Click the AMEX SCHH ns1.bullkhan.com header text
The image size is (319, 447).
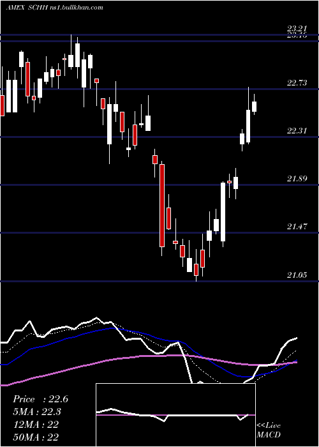(x=54, y=8)
